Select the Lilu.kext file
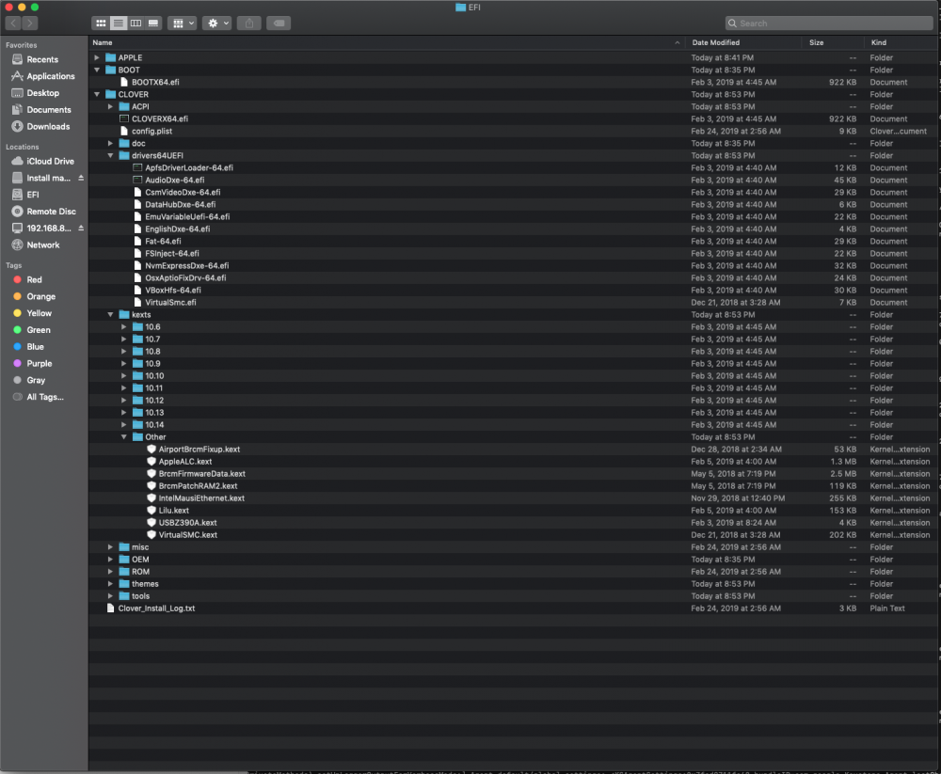Viewport: 941px width, 774px height. tap(173, 512)
